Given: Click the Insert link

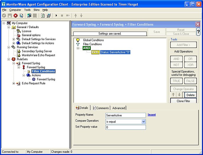Looking at the screenshot, I should 152,115.
